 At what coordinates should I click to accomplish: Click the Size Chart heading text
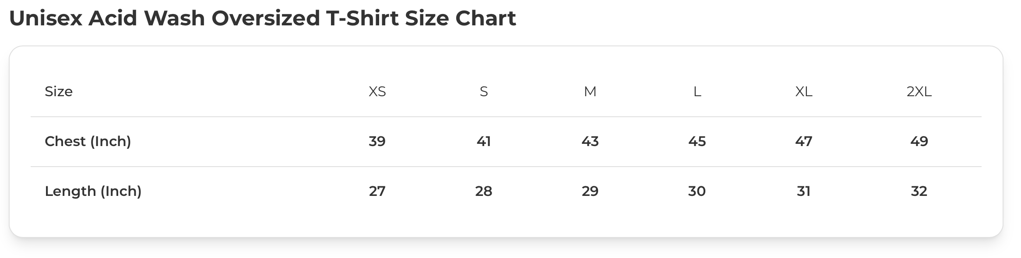tap(262, 18)
